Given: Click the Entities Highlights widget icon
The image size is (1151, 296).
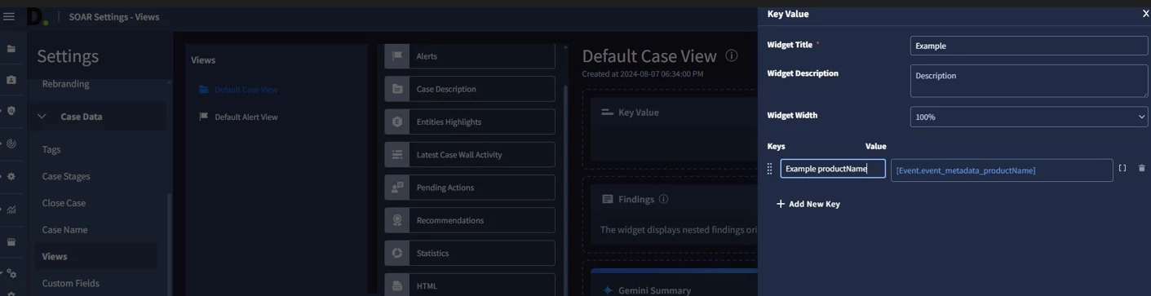Looking at the screenshot, I should click(x=397, y=121).
